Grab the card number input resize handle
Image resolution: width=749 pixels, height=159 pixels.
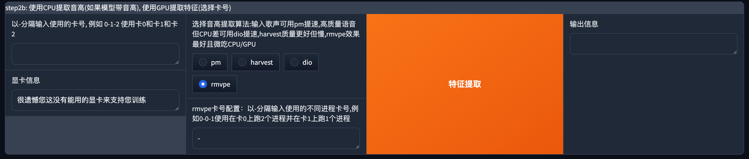(x=177, y=62)
